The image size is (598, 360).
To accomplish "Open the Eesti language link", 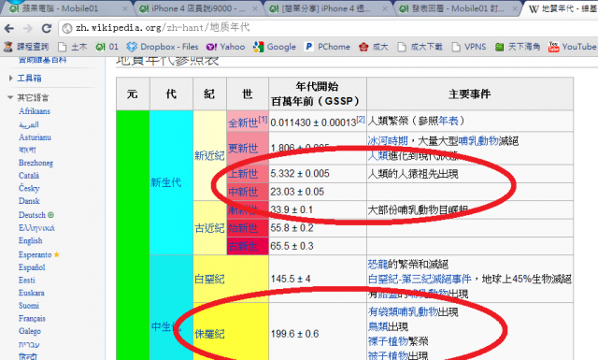I will (x=27, y=281).
